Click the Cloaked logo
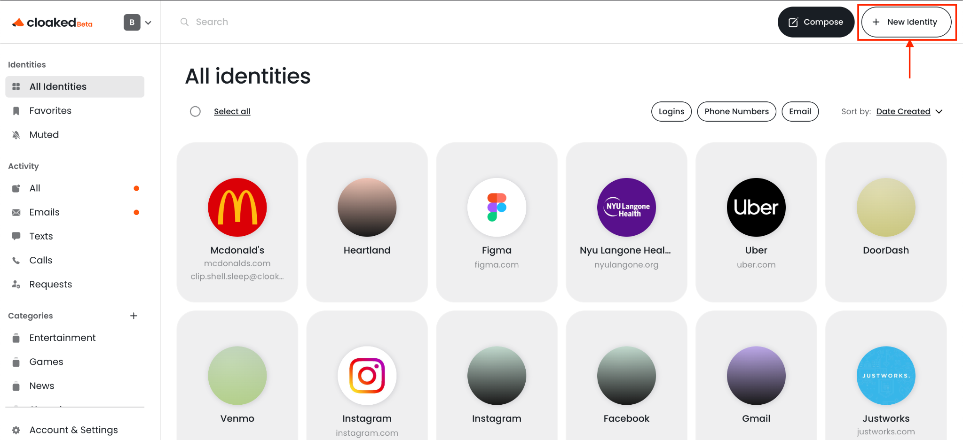Image resolution: width=963 pixels, height=440 pixels. click(52, 23)
